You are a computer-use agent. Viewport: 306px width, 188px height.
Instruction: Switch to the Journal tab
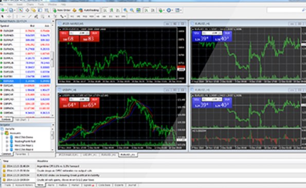click(132, 185)
